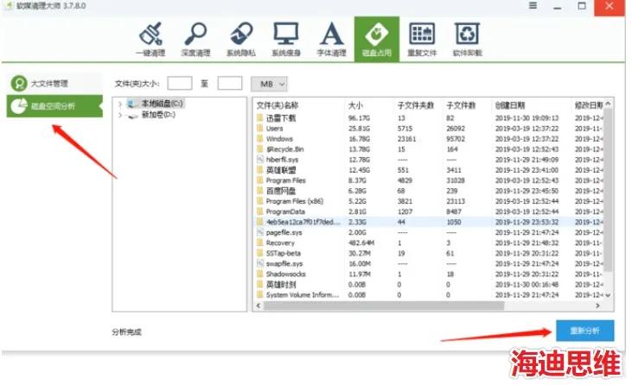Click the file icon beside pagefile.sys
Viewport: 632px width, 385px height.
coord(260,232)
